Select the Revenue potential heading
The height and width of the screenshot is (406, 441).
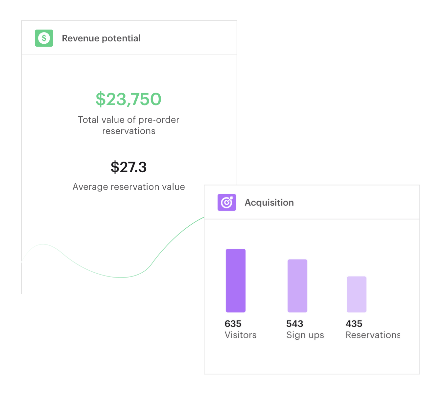click(101, 38)
